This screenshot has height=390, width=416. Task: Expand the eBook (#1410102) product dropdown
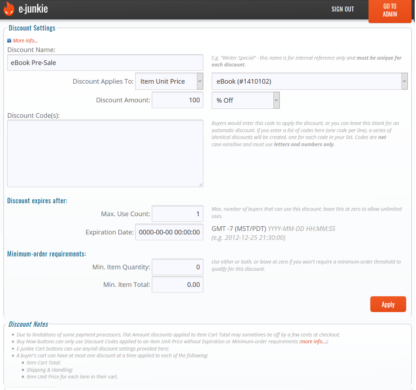coord(309,81)
